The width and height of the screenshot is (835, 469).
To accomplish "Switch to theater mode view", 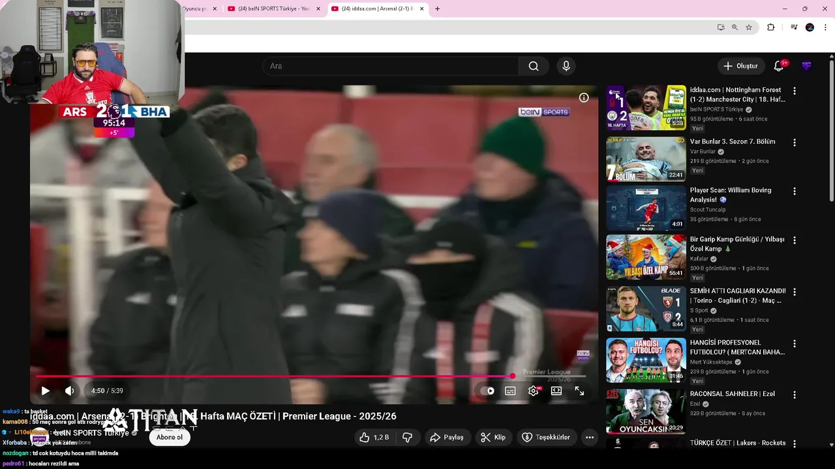I will [556, 391].
